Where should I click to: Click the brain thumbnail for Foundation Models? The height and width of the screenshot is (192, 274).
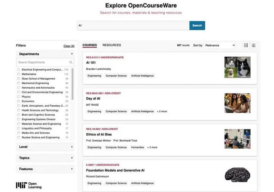237,175
